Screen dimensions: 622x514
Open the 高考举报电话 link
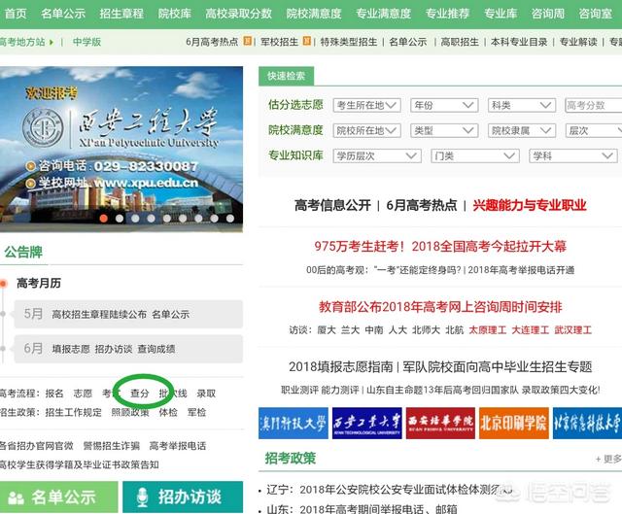178,446
